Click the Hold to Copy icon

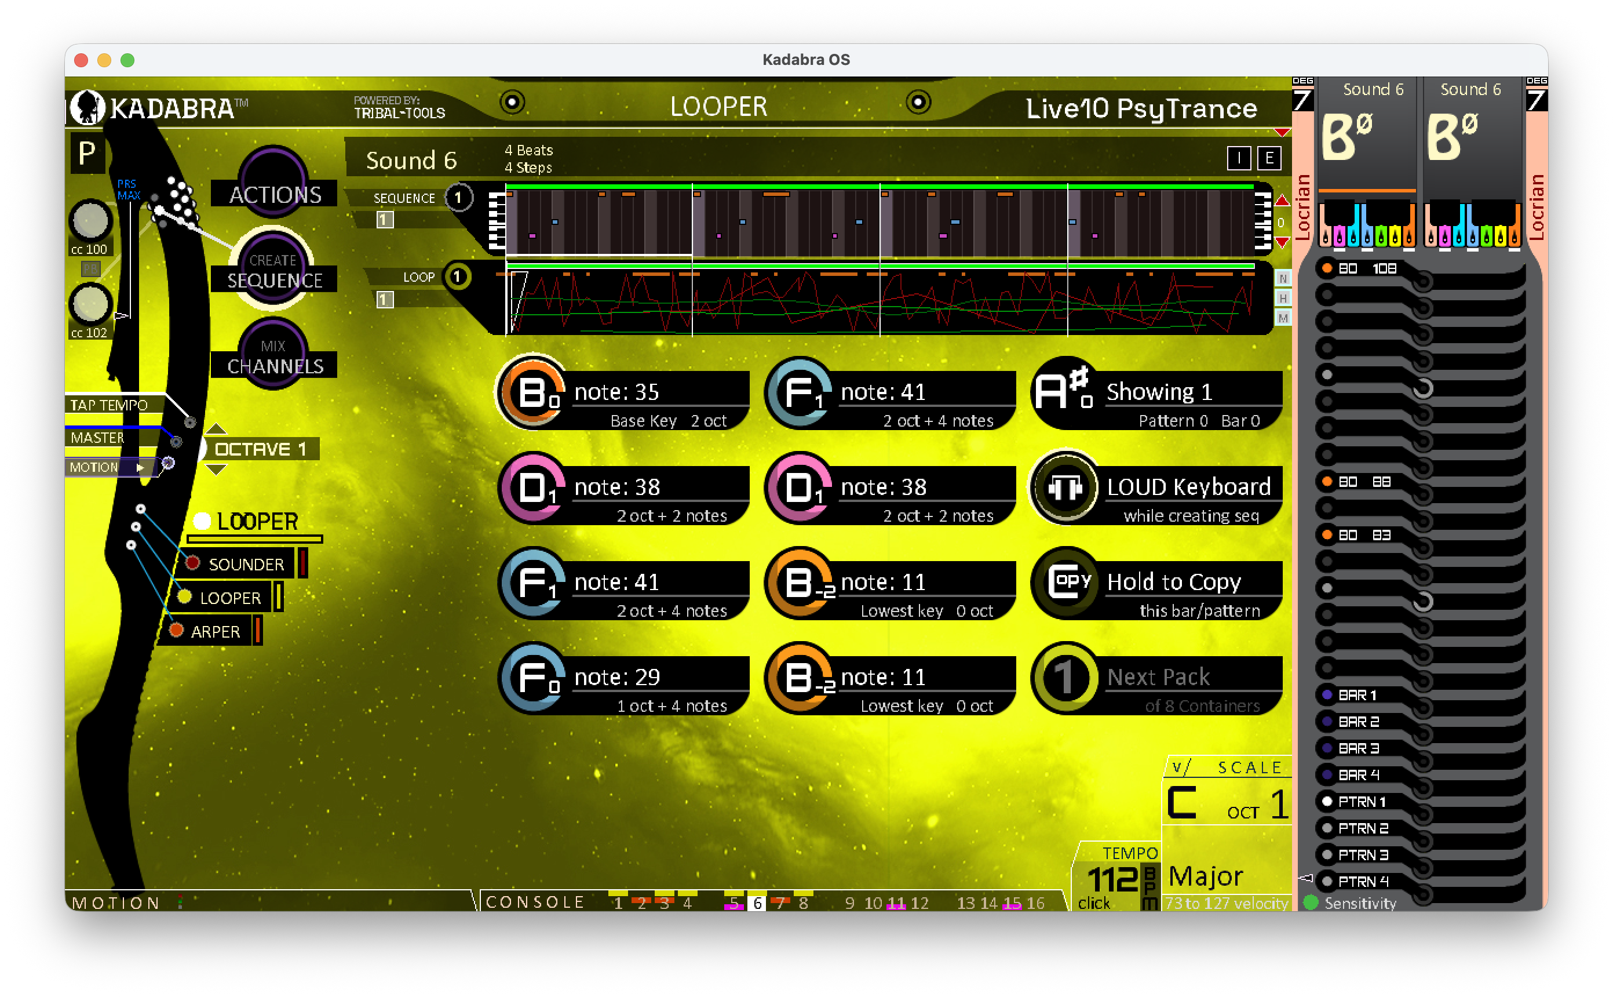pos(1065,582)
